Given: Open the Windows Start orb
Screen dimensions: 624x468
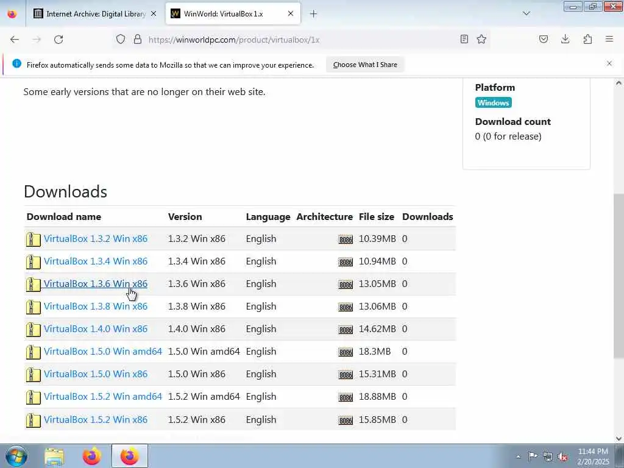Looking at the screenshot, I should (x=16, y=456).
